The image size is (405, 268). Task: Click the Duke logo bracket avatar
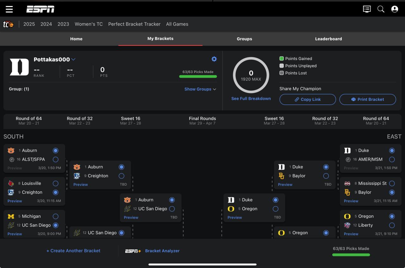(19, 67)
